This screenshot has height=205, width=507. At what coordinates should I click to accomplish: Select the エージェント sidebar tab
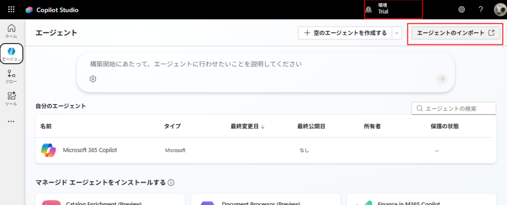[11, 53]
